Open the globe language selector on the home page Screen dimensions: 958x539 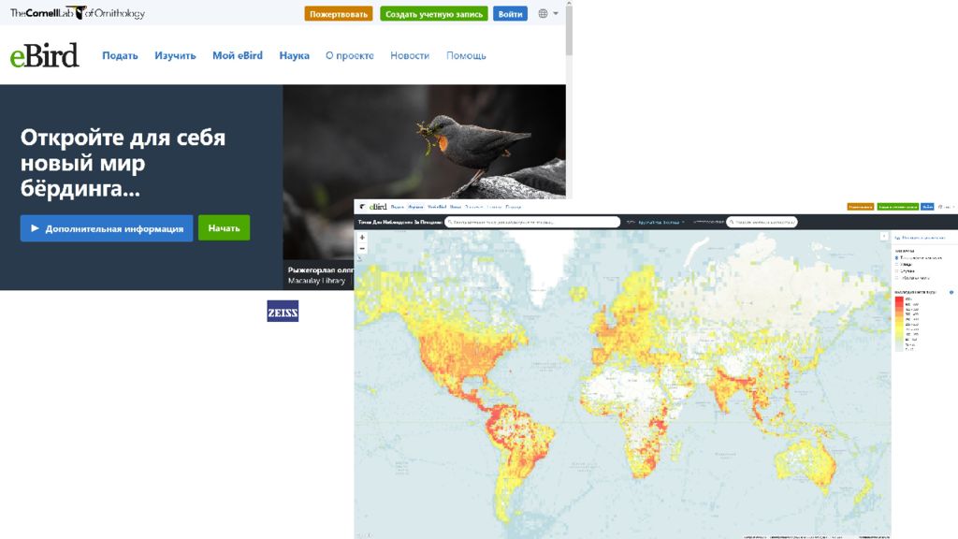pyautogui.click(x=548, y=13)
